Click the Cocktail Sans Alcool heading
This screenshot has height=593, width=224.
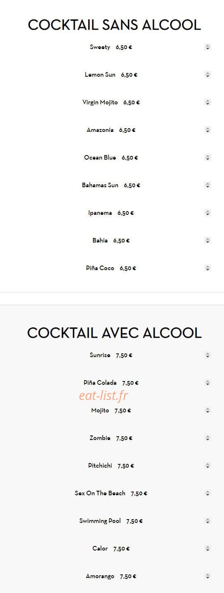(x=114, y=25)
